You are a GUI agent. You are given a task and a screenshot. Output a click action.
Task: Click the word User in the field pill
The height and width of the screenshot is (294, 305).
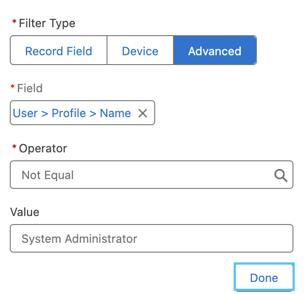pos(25,113)
